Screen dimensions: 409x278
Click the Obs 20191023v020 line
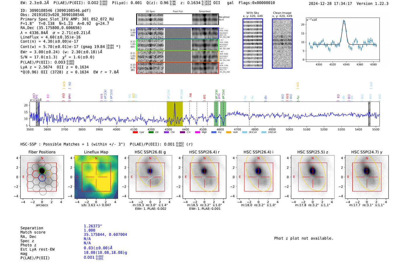tap(52, 15)
